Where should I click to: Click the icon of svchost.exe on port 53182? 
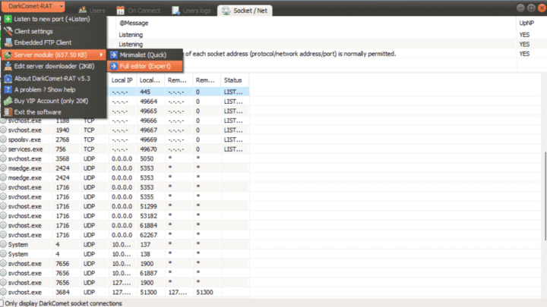tap(4, 216)
